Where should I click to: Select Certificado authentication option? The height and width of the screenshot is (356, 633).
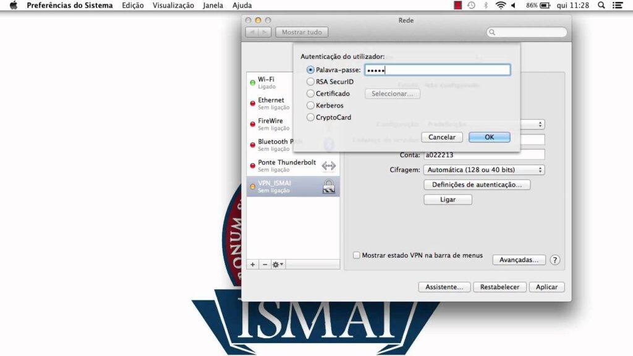click(x=310, y=94)
